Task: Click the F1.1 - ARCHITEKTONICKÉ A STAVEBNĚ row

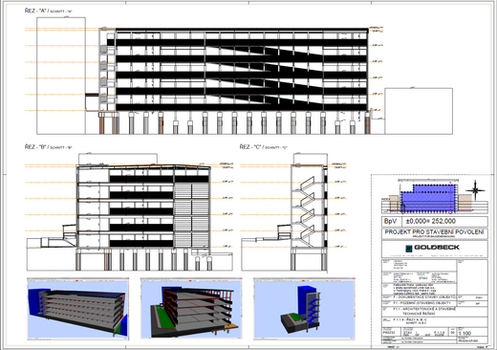Action: pyautogui.click(x=435, y=312)
